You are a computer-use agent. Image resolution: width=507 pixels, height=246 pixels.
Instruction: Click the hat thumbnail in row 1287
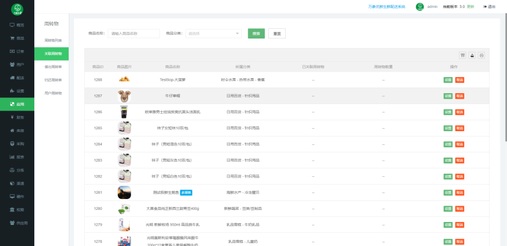click(124, 96)
